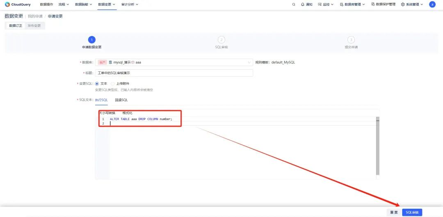Screen dimensions: 443x217
Task: Open the search magnifier icon
Action: (294, 5)
